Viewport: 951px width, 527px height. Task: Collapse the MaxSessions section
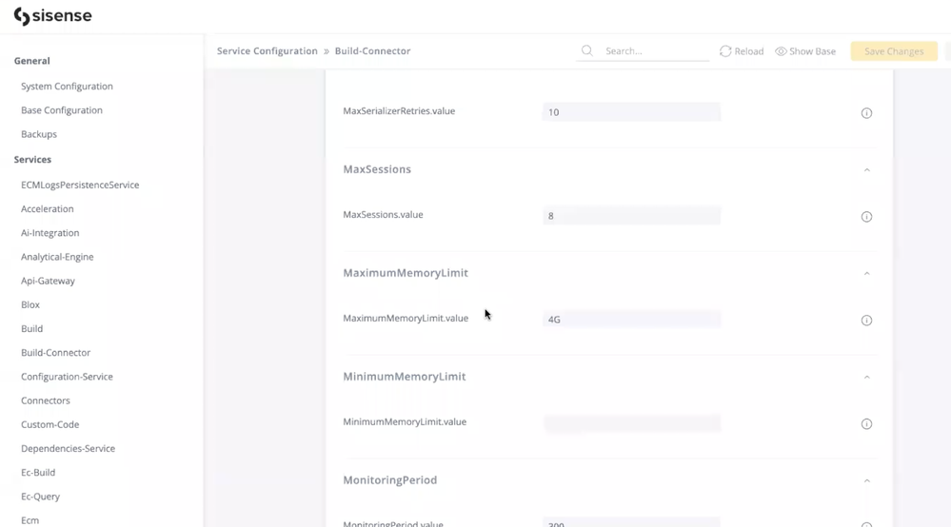pyautogui.click(x=866, y=170)
